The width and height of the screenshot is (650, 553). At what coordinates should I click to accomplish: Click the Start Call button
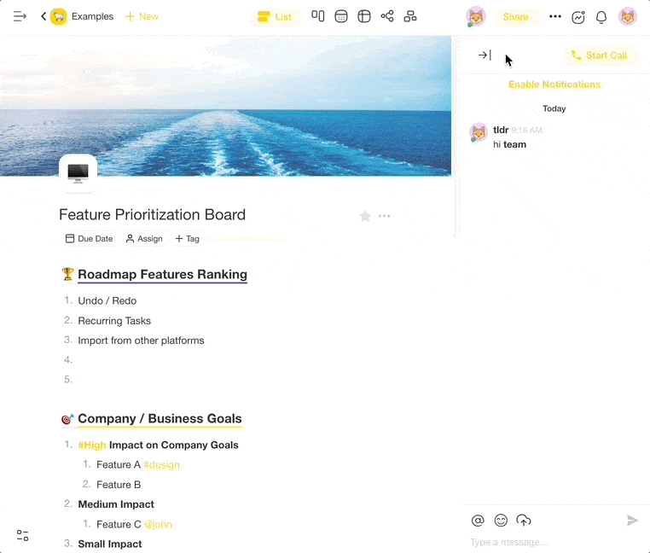click(x=599, y=55)
